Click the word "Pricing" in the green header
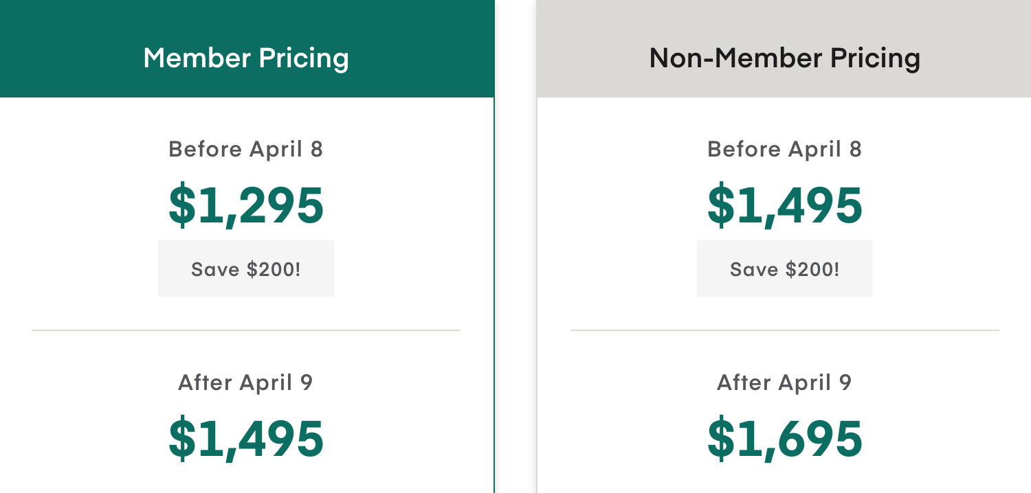This screenshot has width=1031, height=493. tap(304, 58)
